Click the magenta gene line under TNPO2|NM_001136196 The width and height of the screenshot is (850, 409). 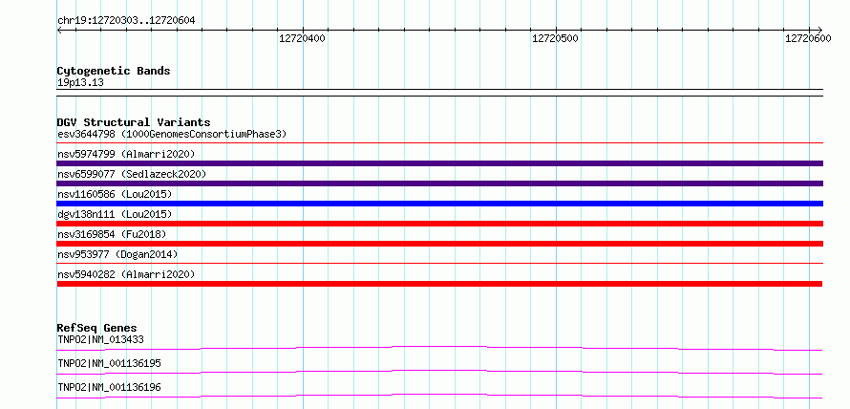pyautogui.click(x=439, y=396)
